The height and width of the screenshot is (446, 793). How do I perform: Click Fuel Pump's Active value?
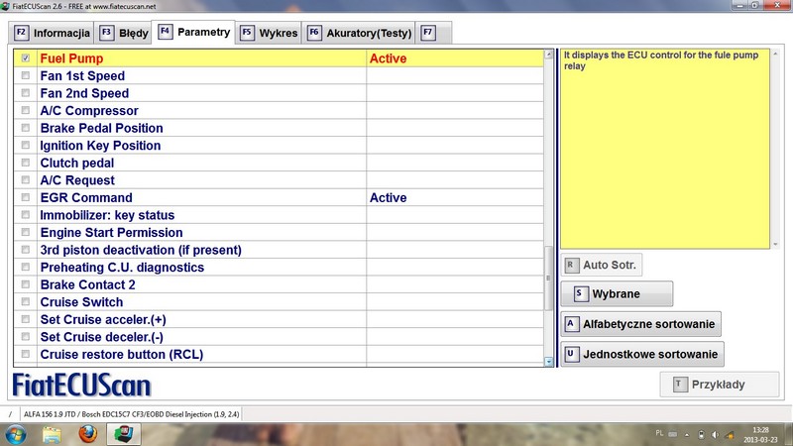[x=388, y=58]
